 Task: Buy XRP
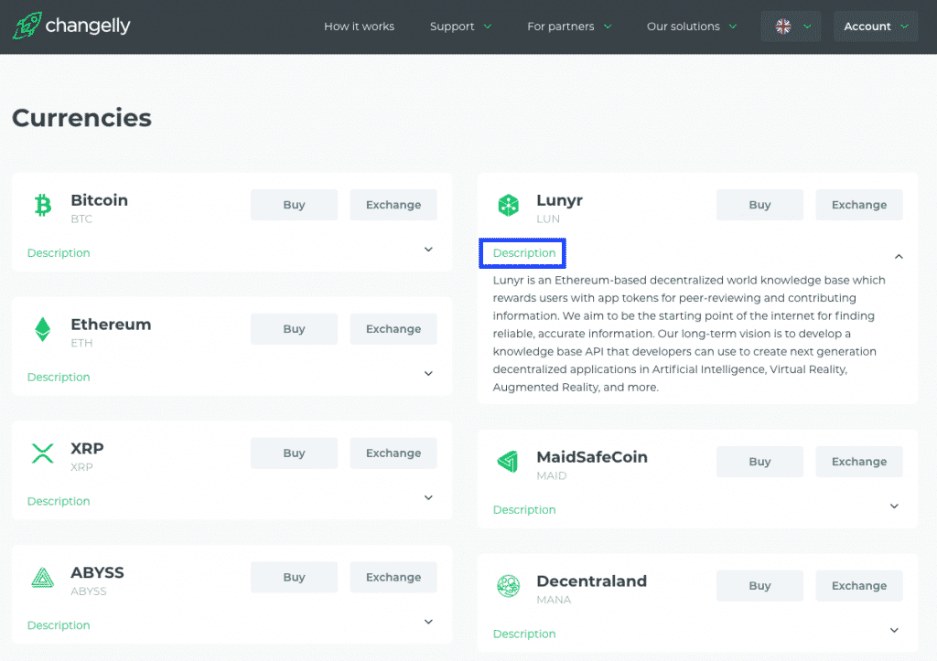(x=294, y=453)
